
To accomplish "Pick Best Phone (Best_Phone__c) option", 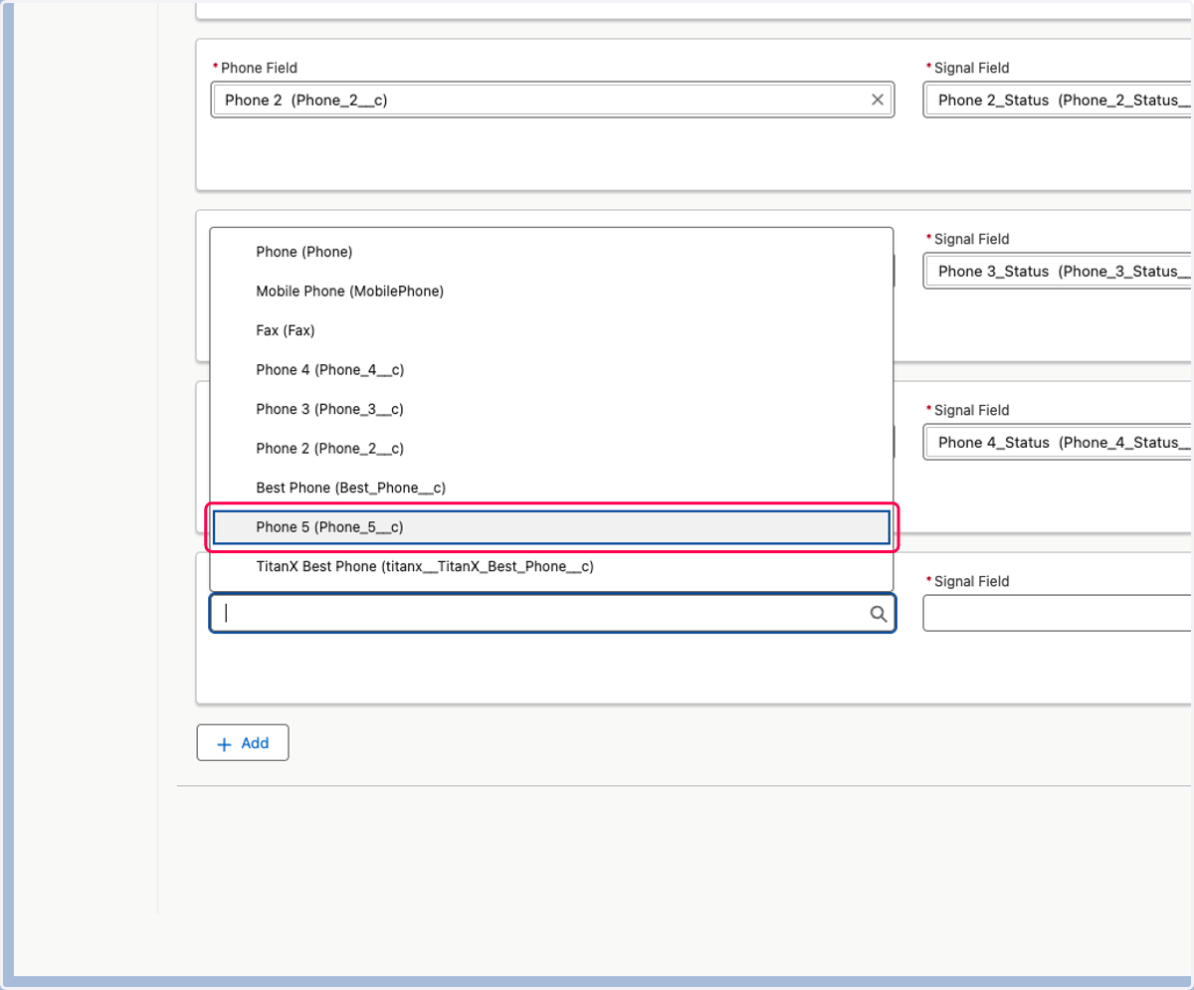I will [x=551, y=488].
